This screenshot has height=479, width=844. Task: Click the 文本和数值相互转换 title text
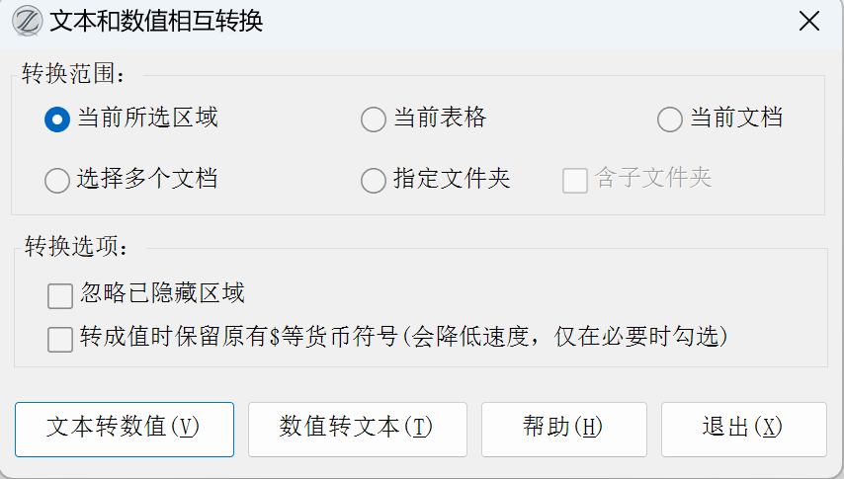[156, 21]
